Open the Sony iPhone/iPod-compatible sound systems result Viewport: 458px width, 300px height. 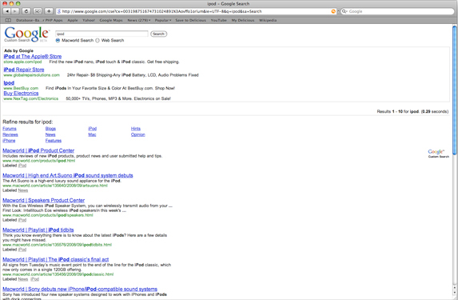[x=80, y=289]
